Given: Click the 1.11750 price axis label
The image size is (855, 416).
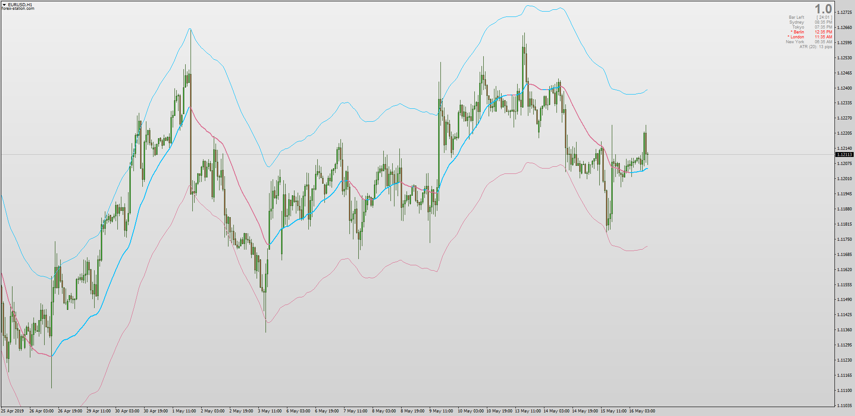Looking at the screenshot, I should [x=845, y=239].
